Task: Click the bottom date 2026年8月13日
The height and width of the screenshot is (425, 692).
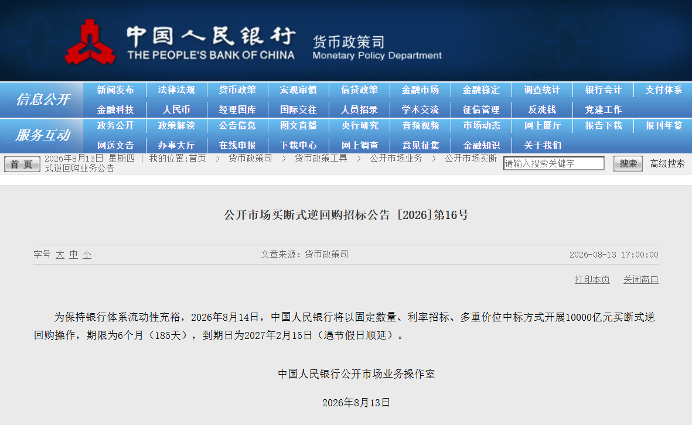Action: point(356,403)
